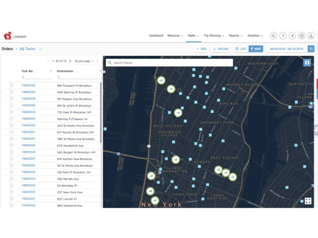The image size is (318, 238).
Task: Open the Resource menu
Action: pos(175,36)
